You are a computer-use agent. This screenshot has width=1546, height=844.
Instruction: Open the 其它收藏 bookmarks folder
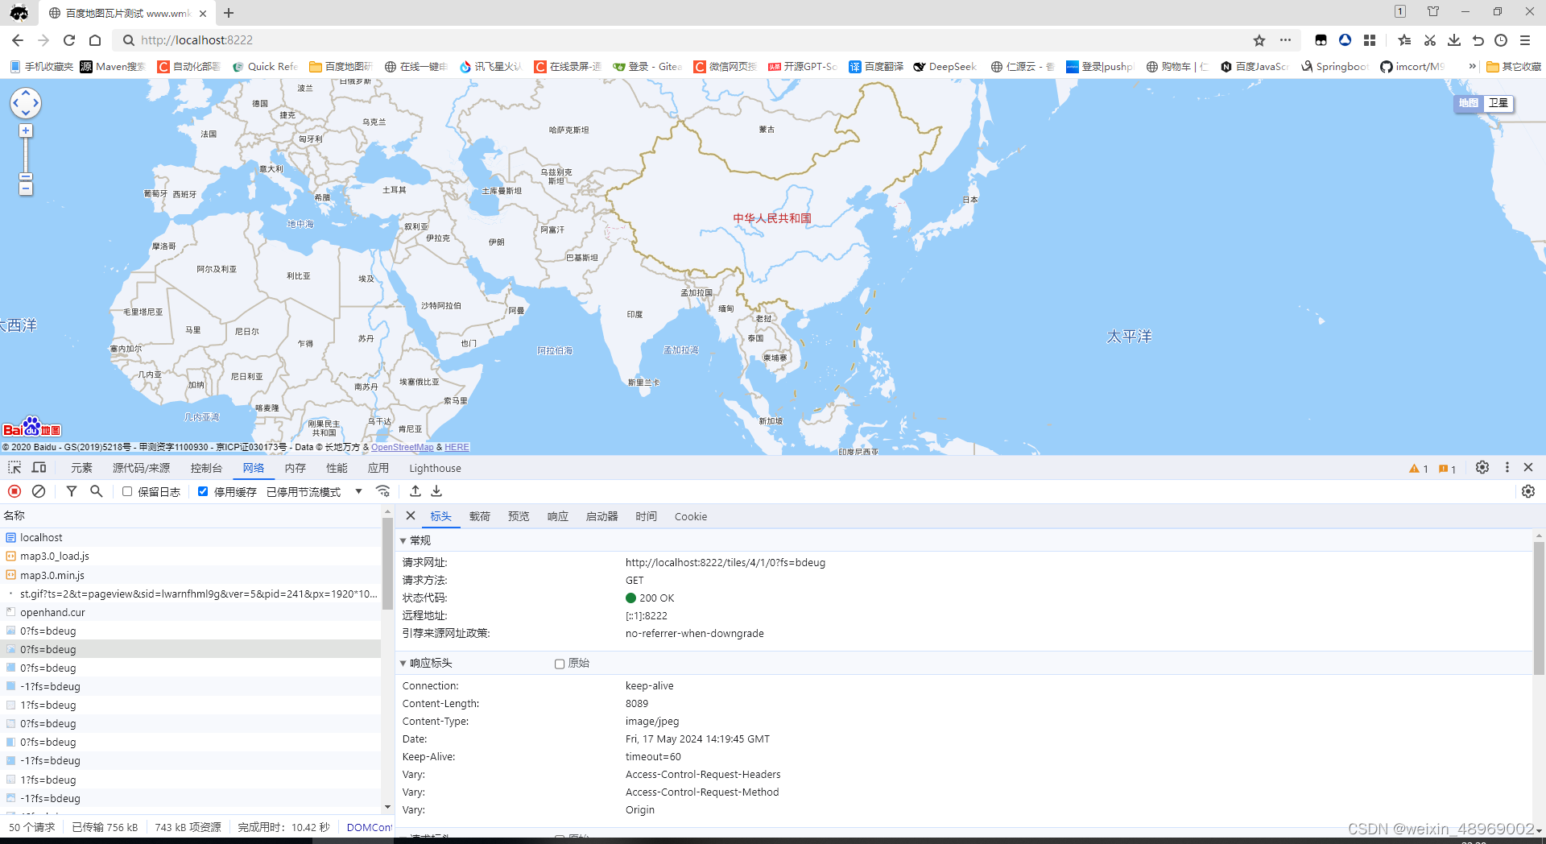tap(1514, 66)
